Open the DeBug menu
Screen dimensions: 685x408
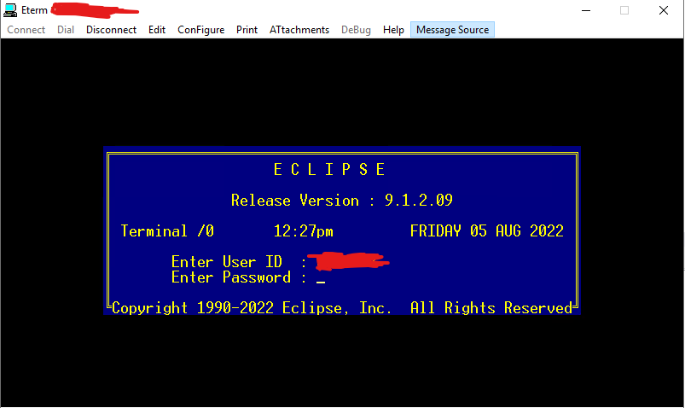(356, 30)
